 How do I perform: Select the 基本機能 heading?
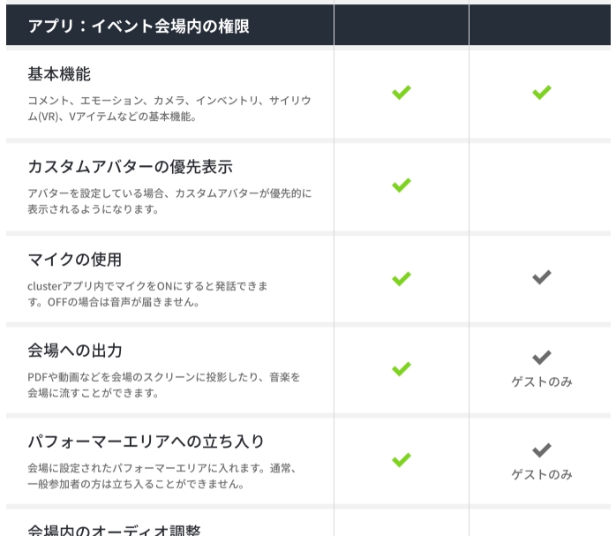point(59,74)
